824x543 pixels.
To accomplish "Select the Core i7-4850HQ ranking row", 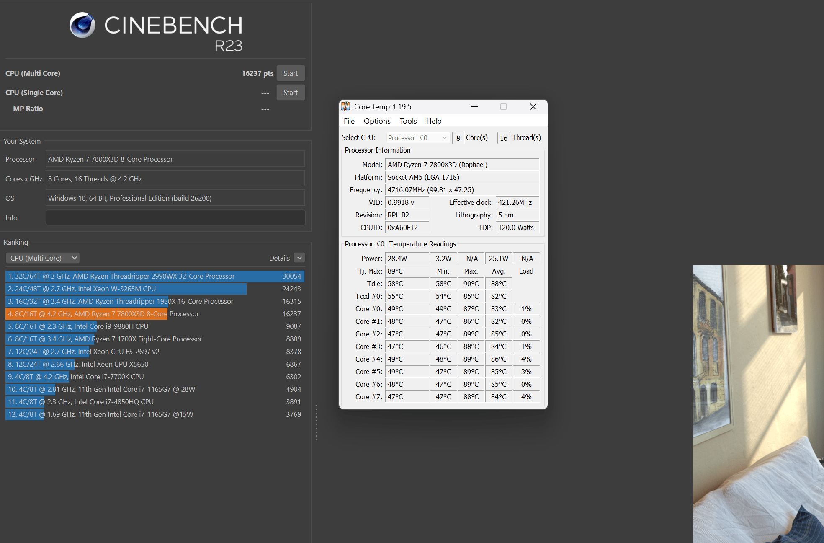I will [x=155, y=402].
